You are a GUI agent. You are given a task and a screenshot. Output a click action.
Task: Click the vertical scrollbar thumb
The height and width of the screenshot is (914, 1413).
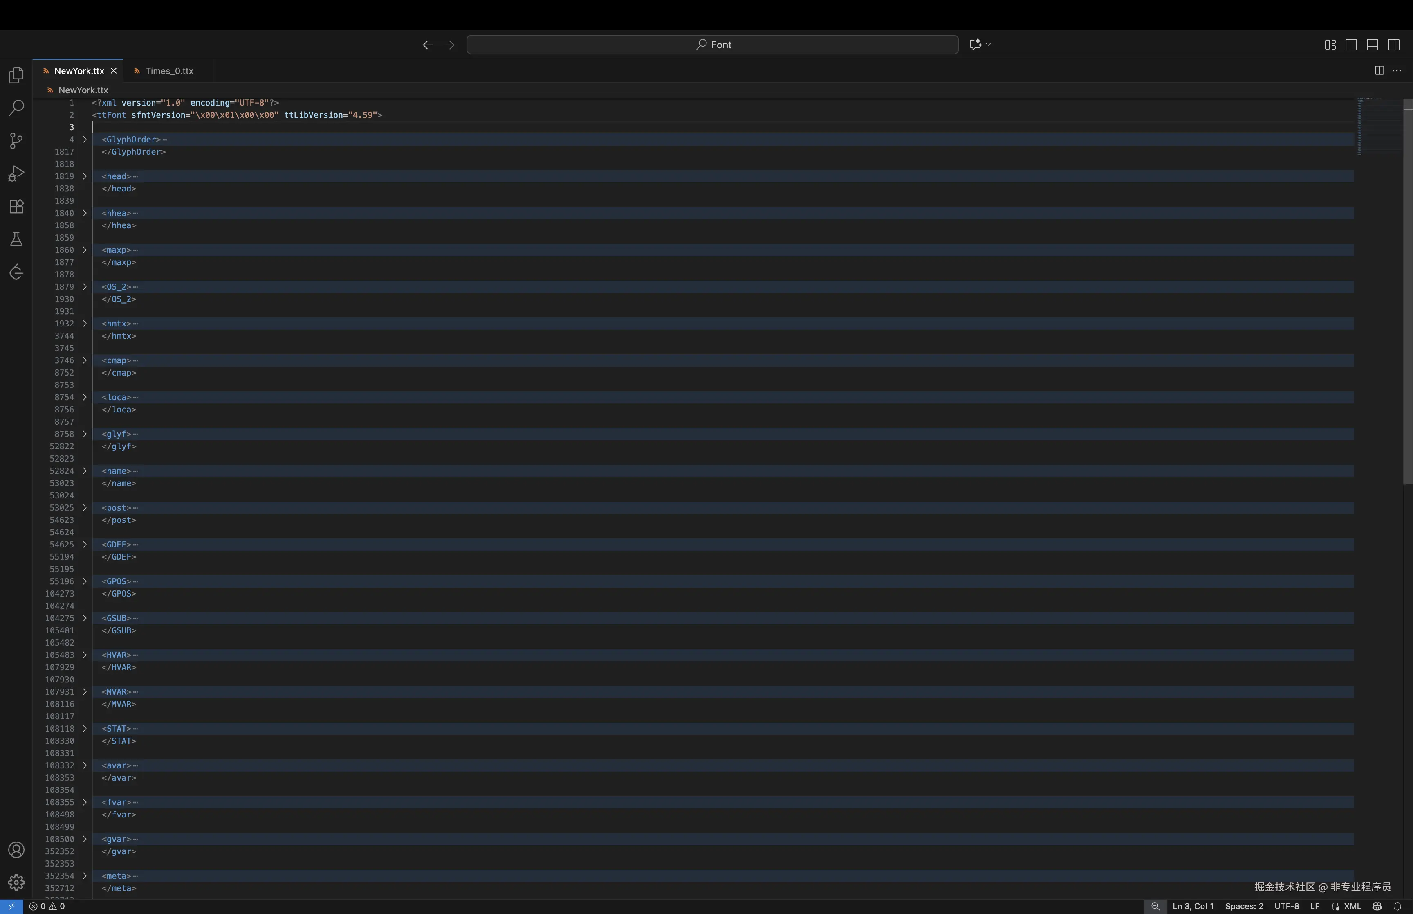click(1407, 291)
